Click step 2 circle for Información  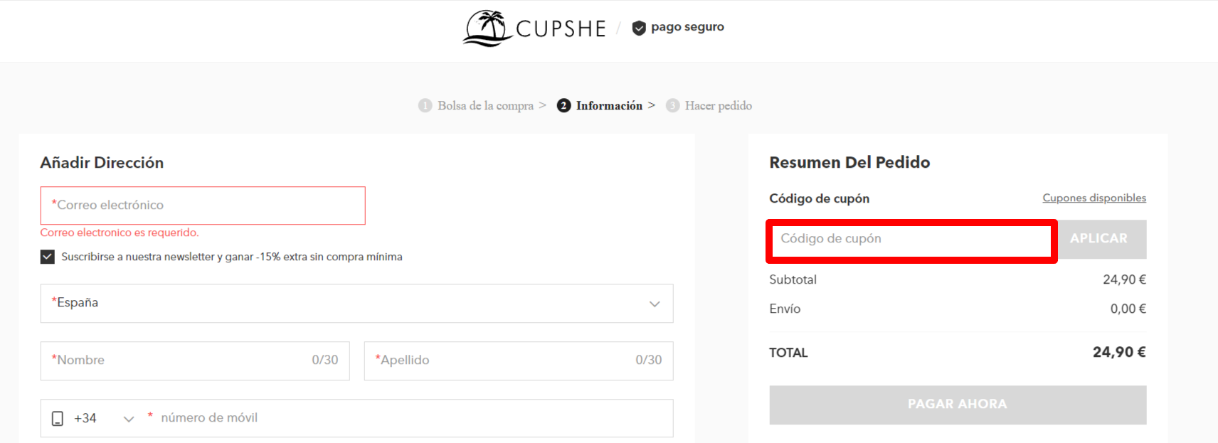coord(563,106)
